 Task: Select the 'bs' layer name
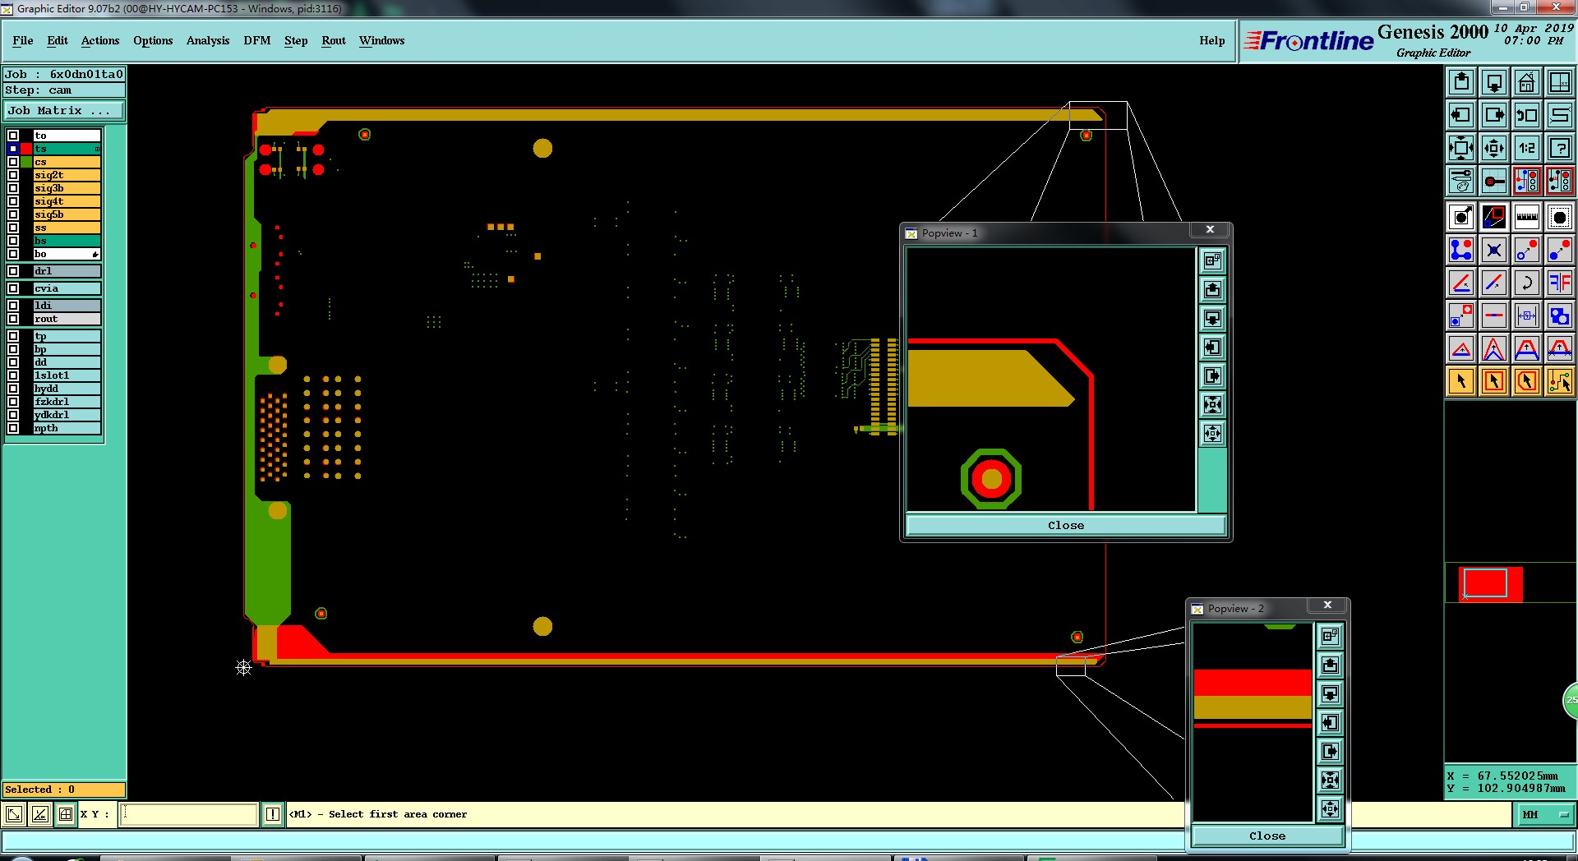pyautogui.click(x=67, y=241)
